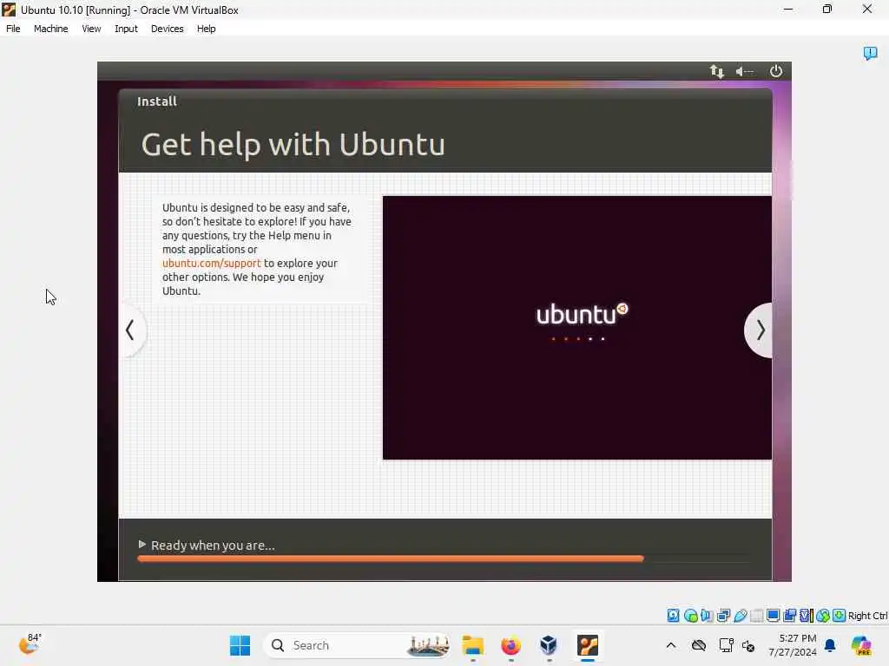Open the weather widget showing 84°
This screenshot has width=889, height=666.
tap(30, 644)
